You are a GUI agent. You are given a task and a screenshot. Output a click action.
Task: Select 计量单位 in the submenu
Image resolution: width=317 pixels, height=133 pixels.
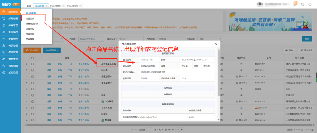(30, 29)
